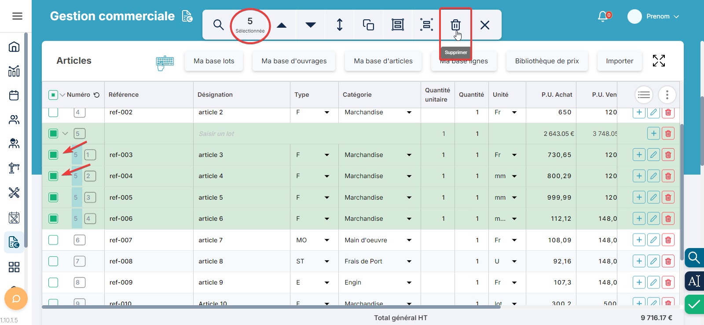Image resolution: width=704 pixels, height=325 pixels.
Task: Open the notifications bell
Action: (x=603, y=16)
